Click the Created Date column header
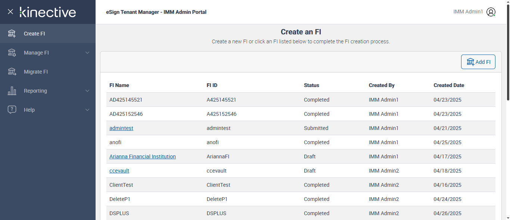The image size is (510, 220). coord(449,85)
